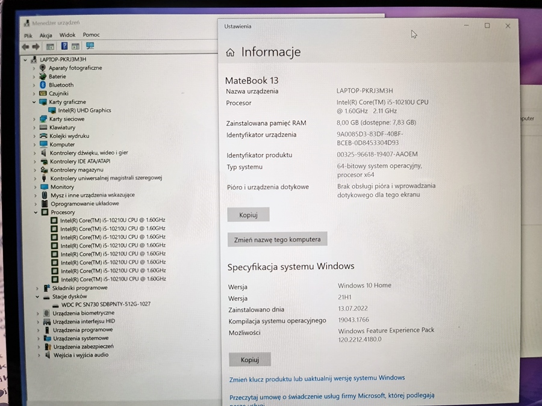
Task: Click the RAM value 8,00 GB
Action: (376, 123)
